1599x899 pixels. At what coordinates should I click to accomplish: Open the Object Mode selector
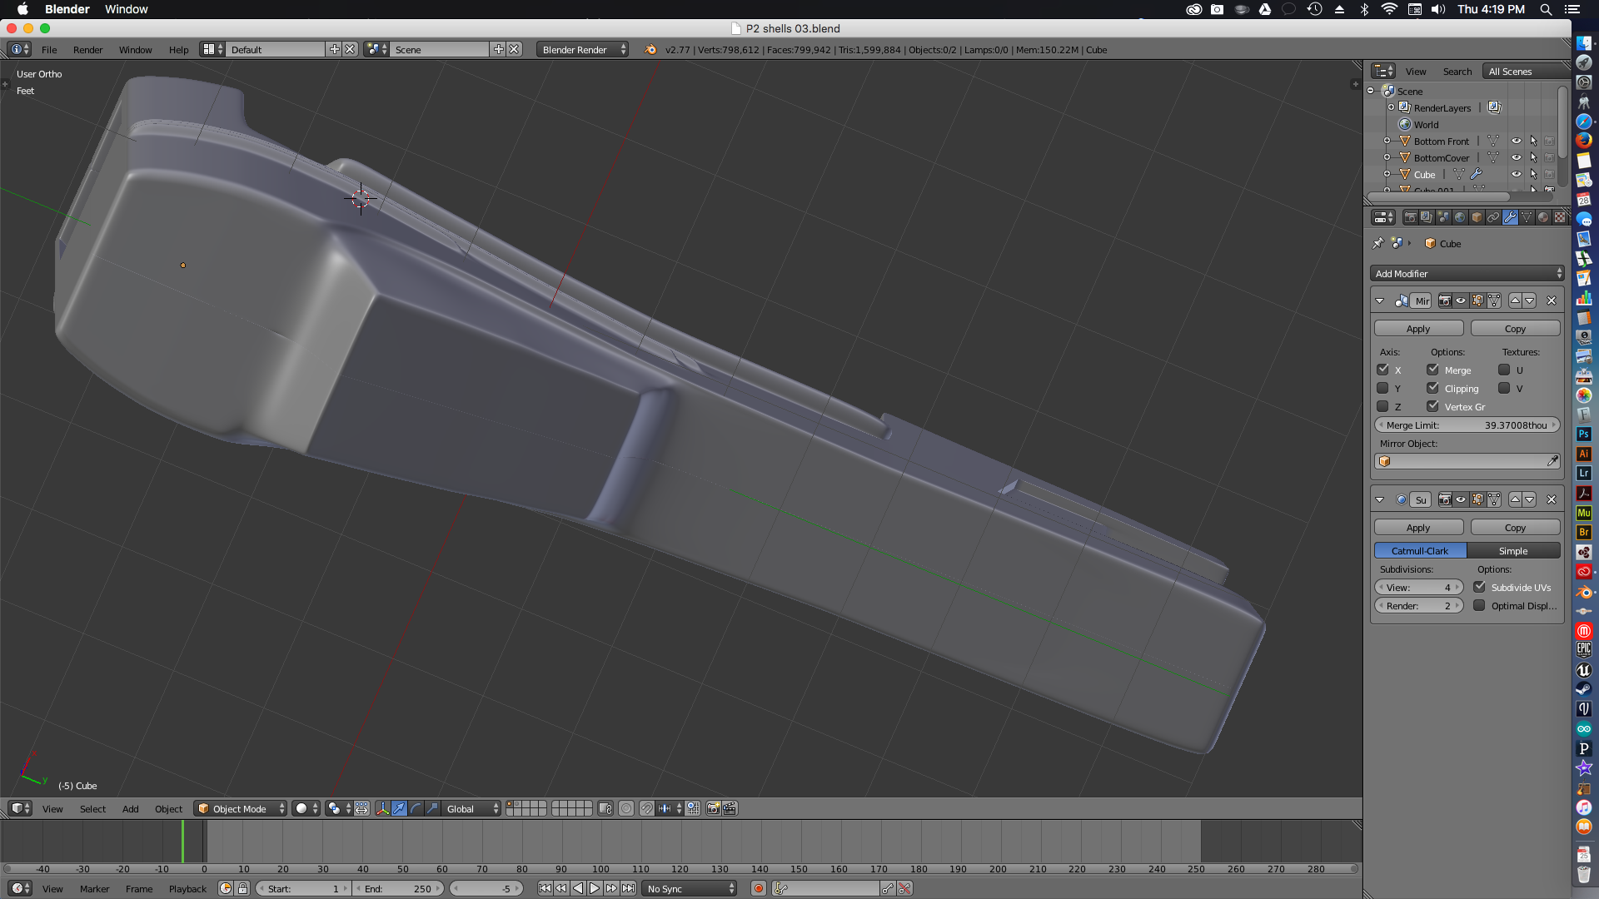[241, 808]
